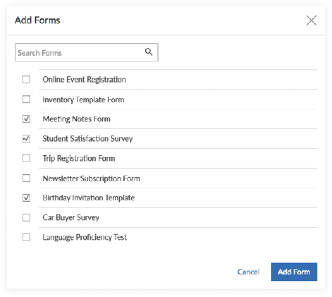The height and width of the screenshot is (297, 332).
Task: Tick the Inventory Template Form checkbox
Action: click(x=26, y=99)
